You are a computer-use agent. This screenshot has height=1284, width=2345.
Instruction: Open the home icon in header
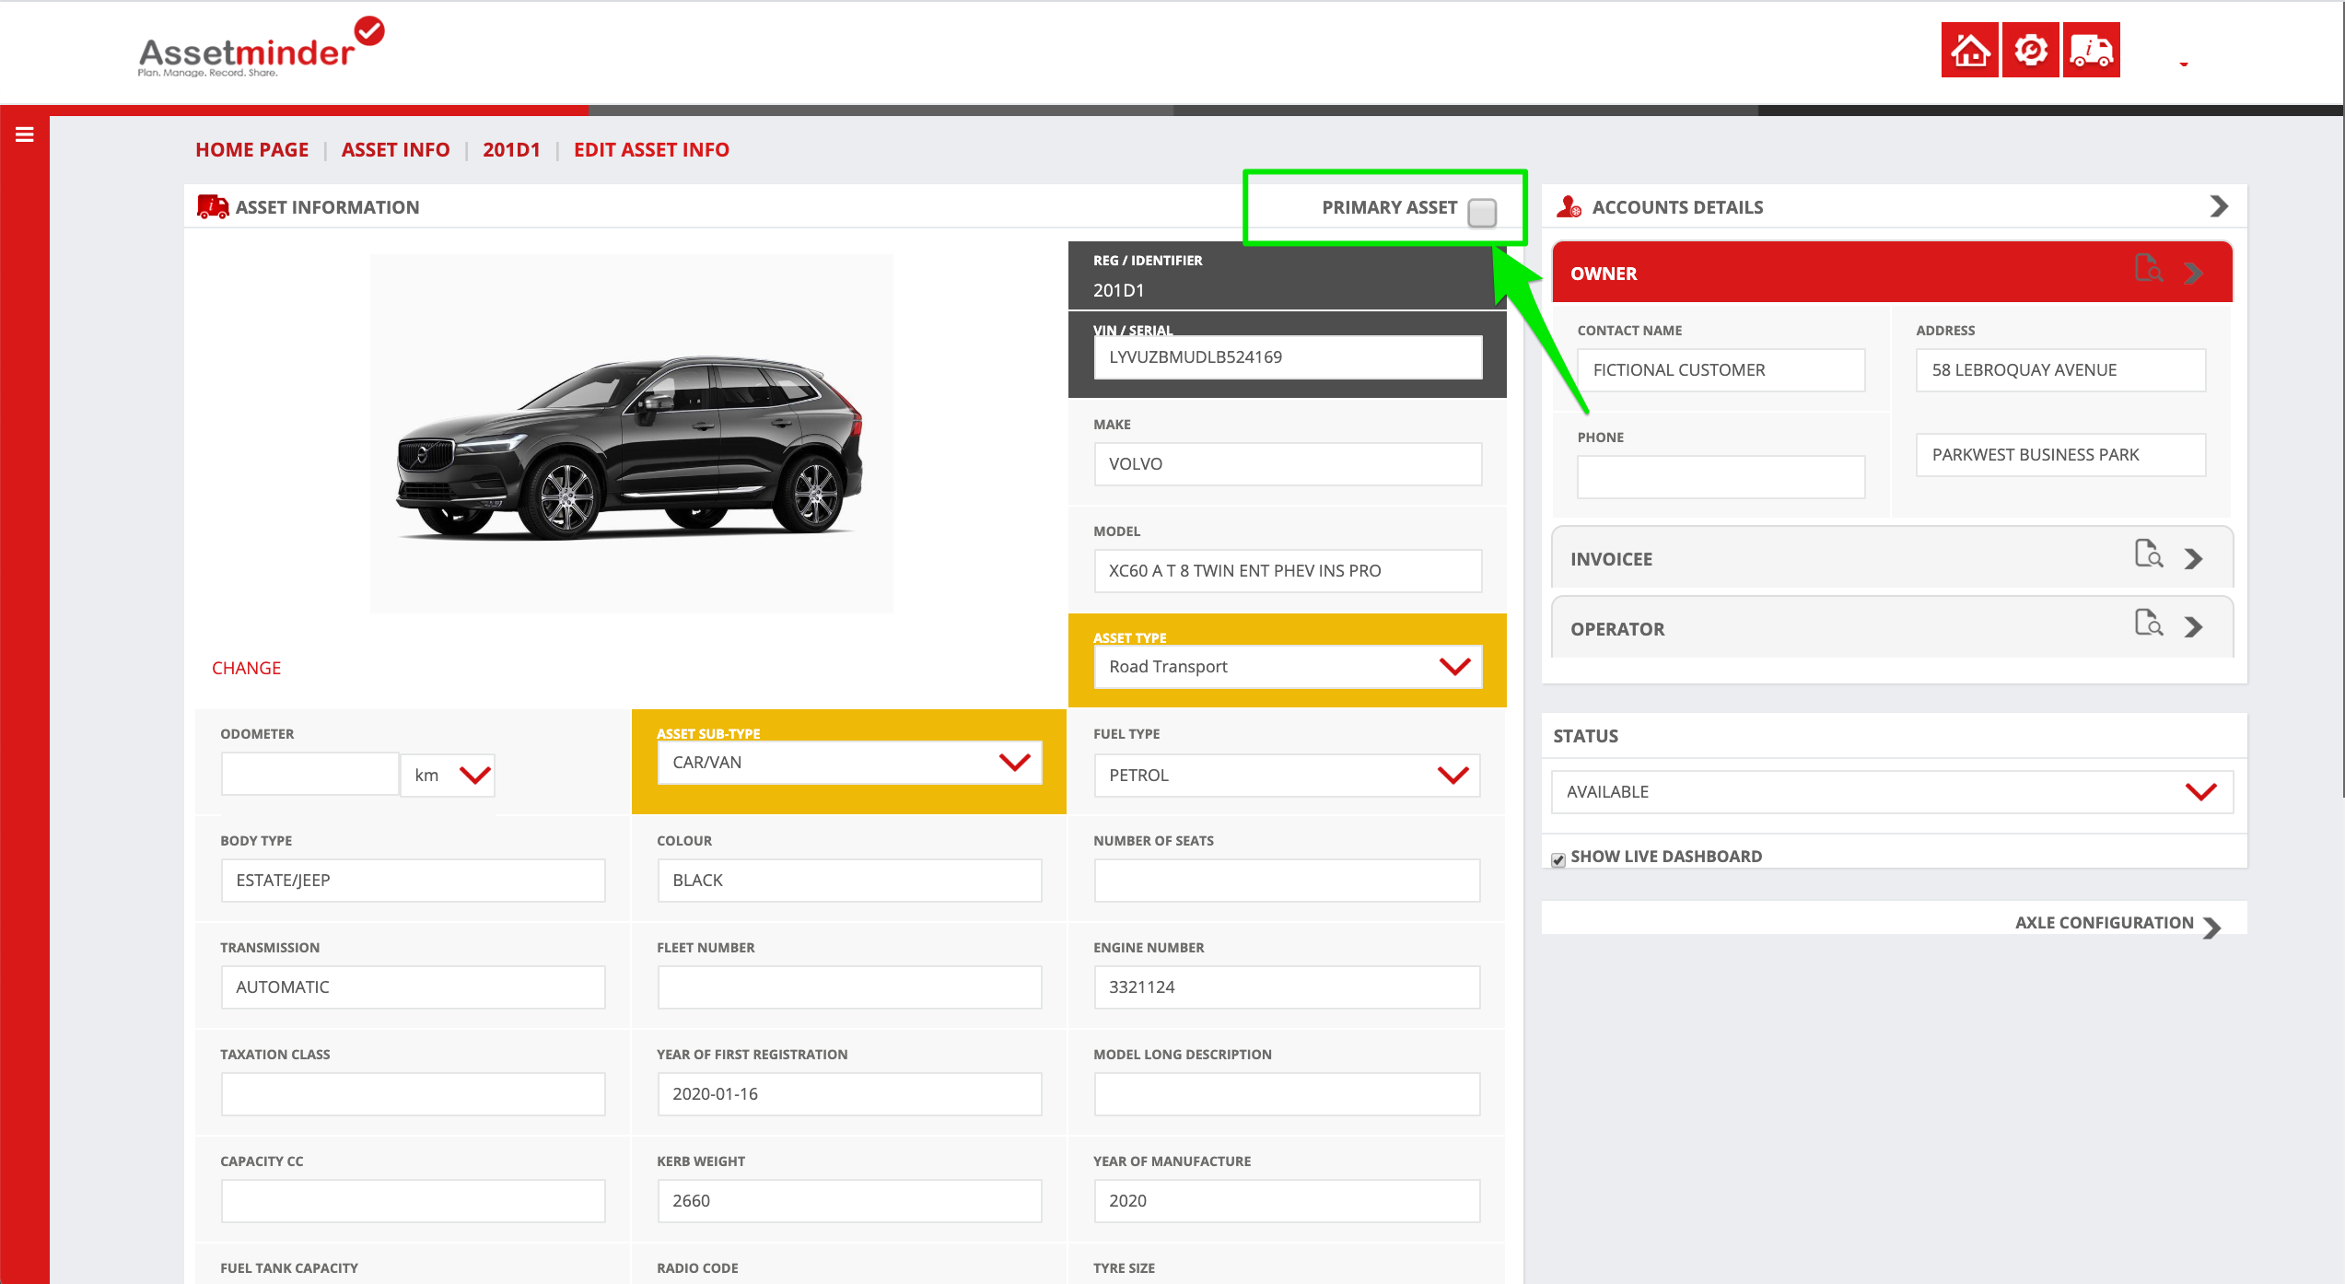coord(1969,50)
